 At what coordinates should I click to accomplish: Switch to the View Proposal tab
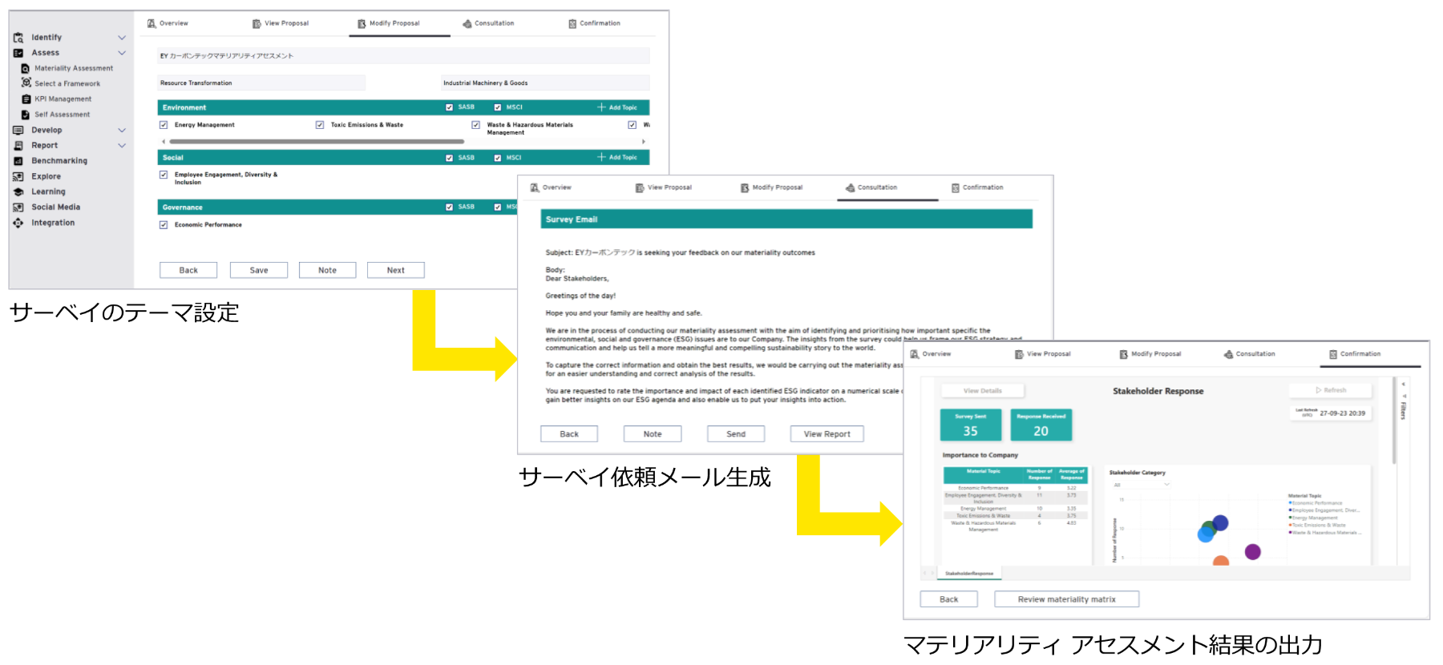(x=281, y=23)
